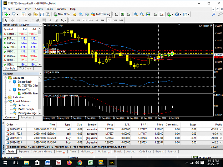The height and width of the screenshot is (167, 223).
Task: Open MetaEditor with the yellow book icon
Action: (x=75, y=14)
